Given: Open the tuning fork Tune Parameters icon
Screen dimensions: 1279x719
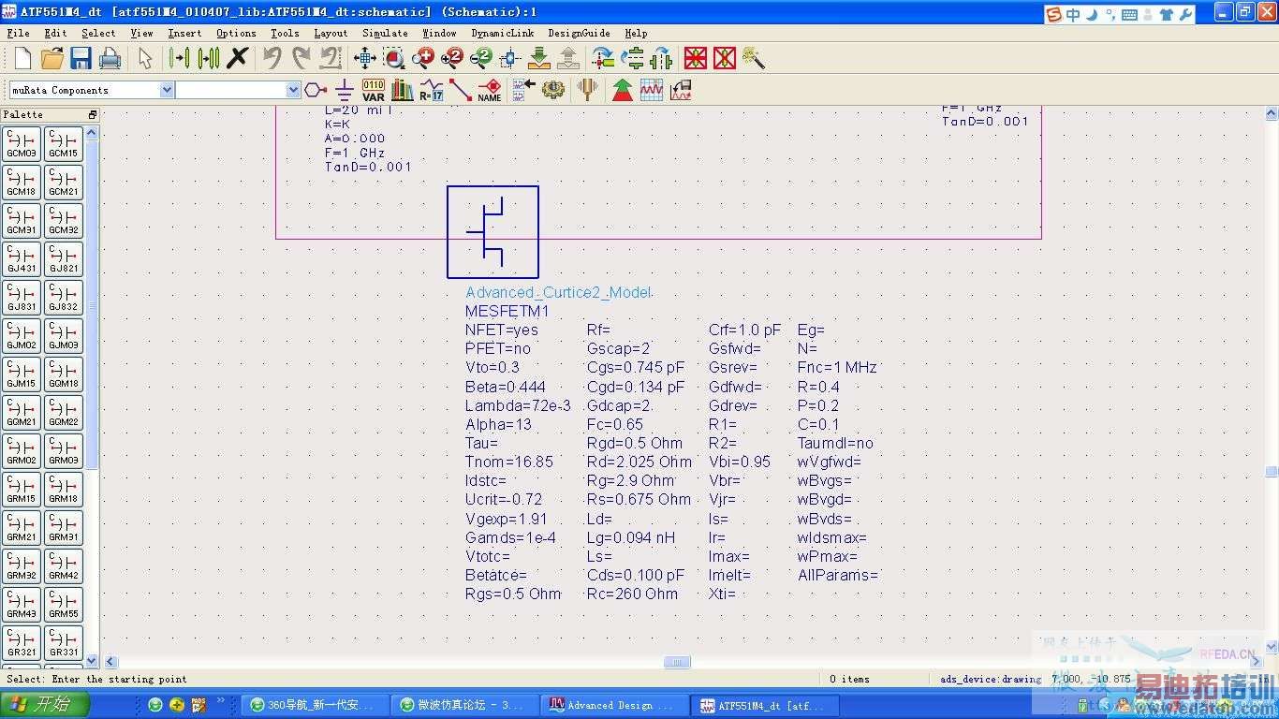Looking at the screenshot, I should coord(588,90).
